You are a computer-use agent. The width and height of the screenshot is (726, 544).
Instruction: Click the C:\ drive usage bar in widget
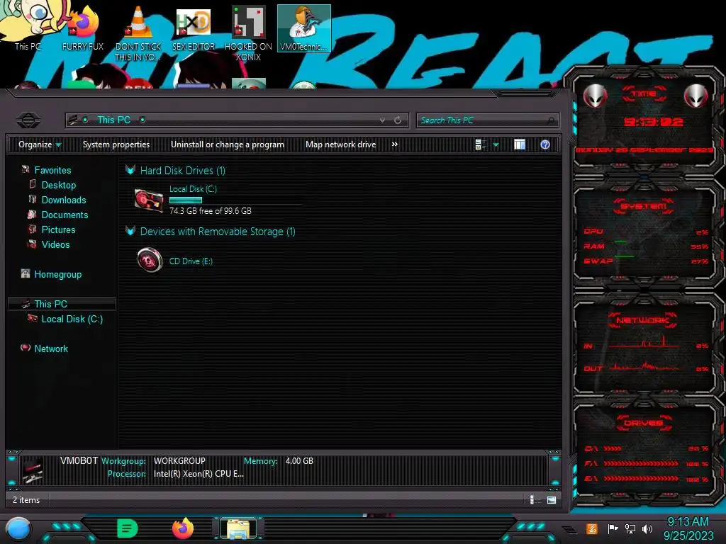click(x=612, y=448)
